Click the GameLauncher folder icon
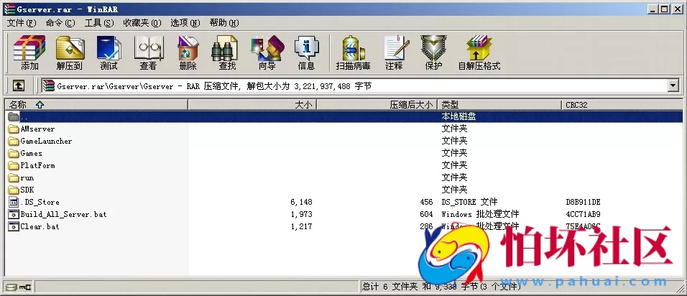The image size is (687, 296). pos(14,141)
